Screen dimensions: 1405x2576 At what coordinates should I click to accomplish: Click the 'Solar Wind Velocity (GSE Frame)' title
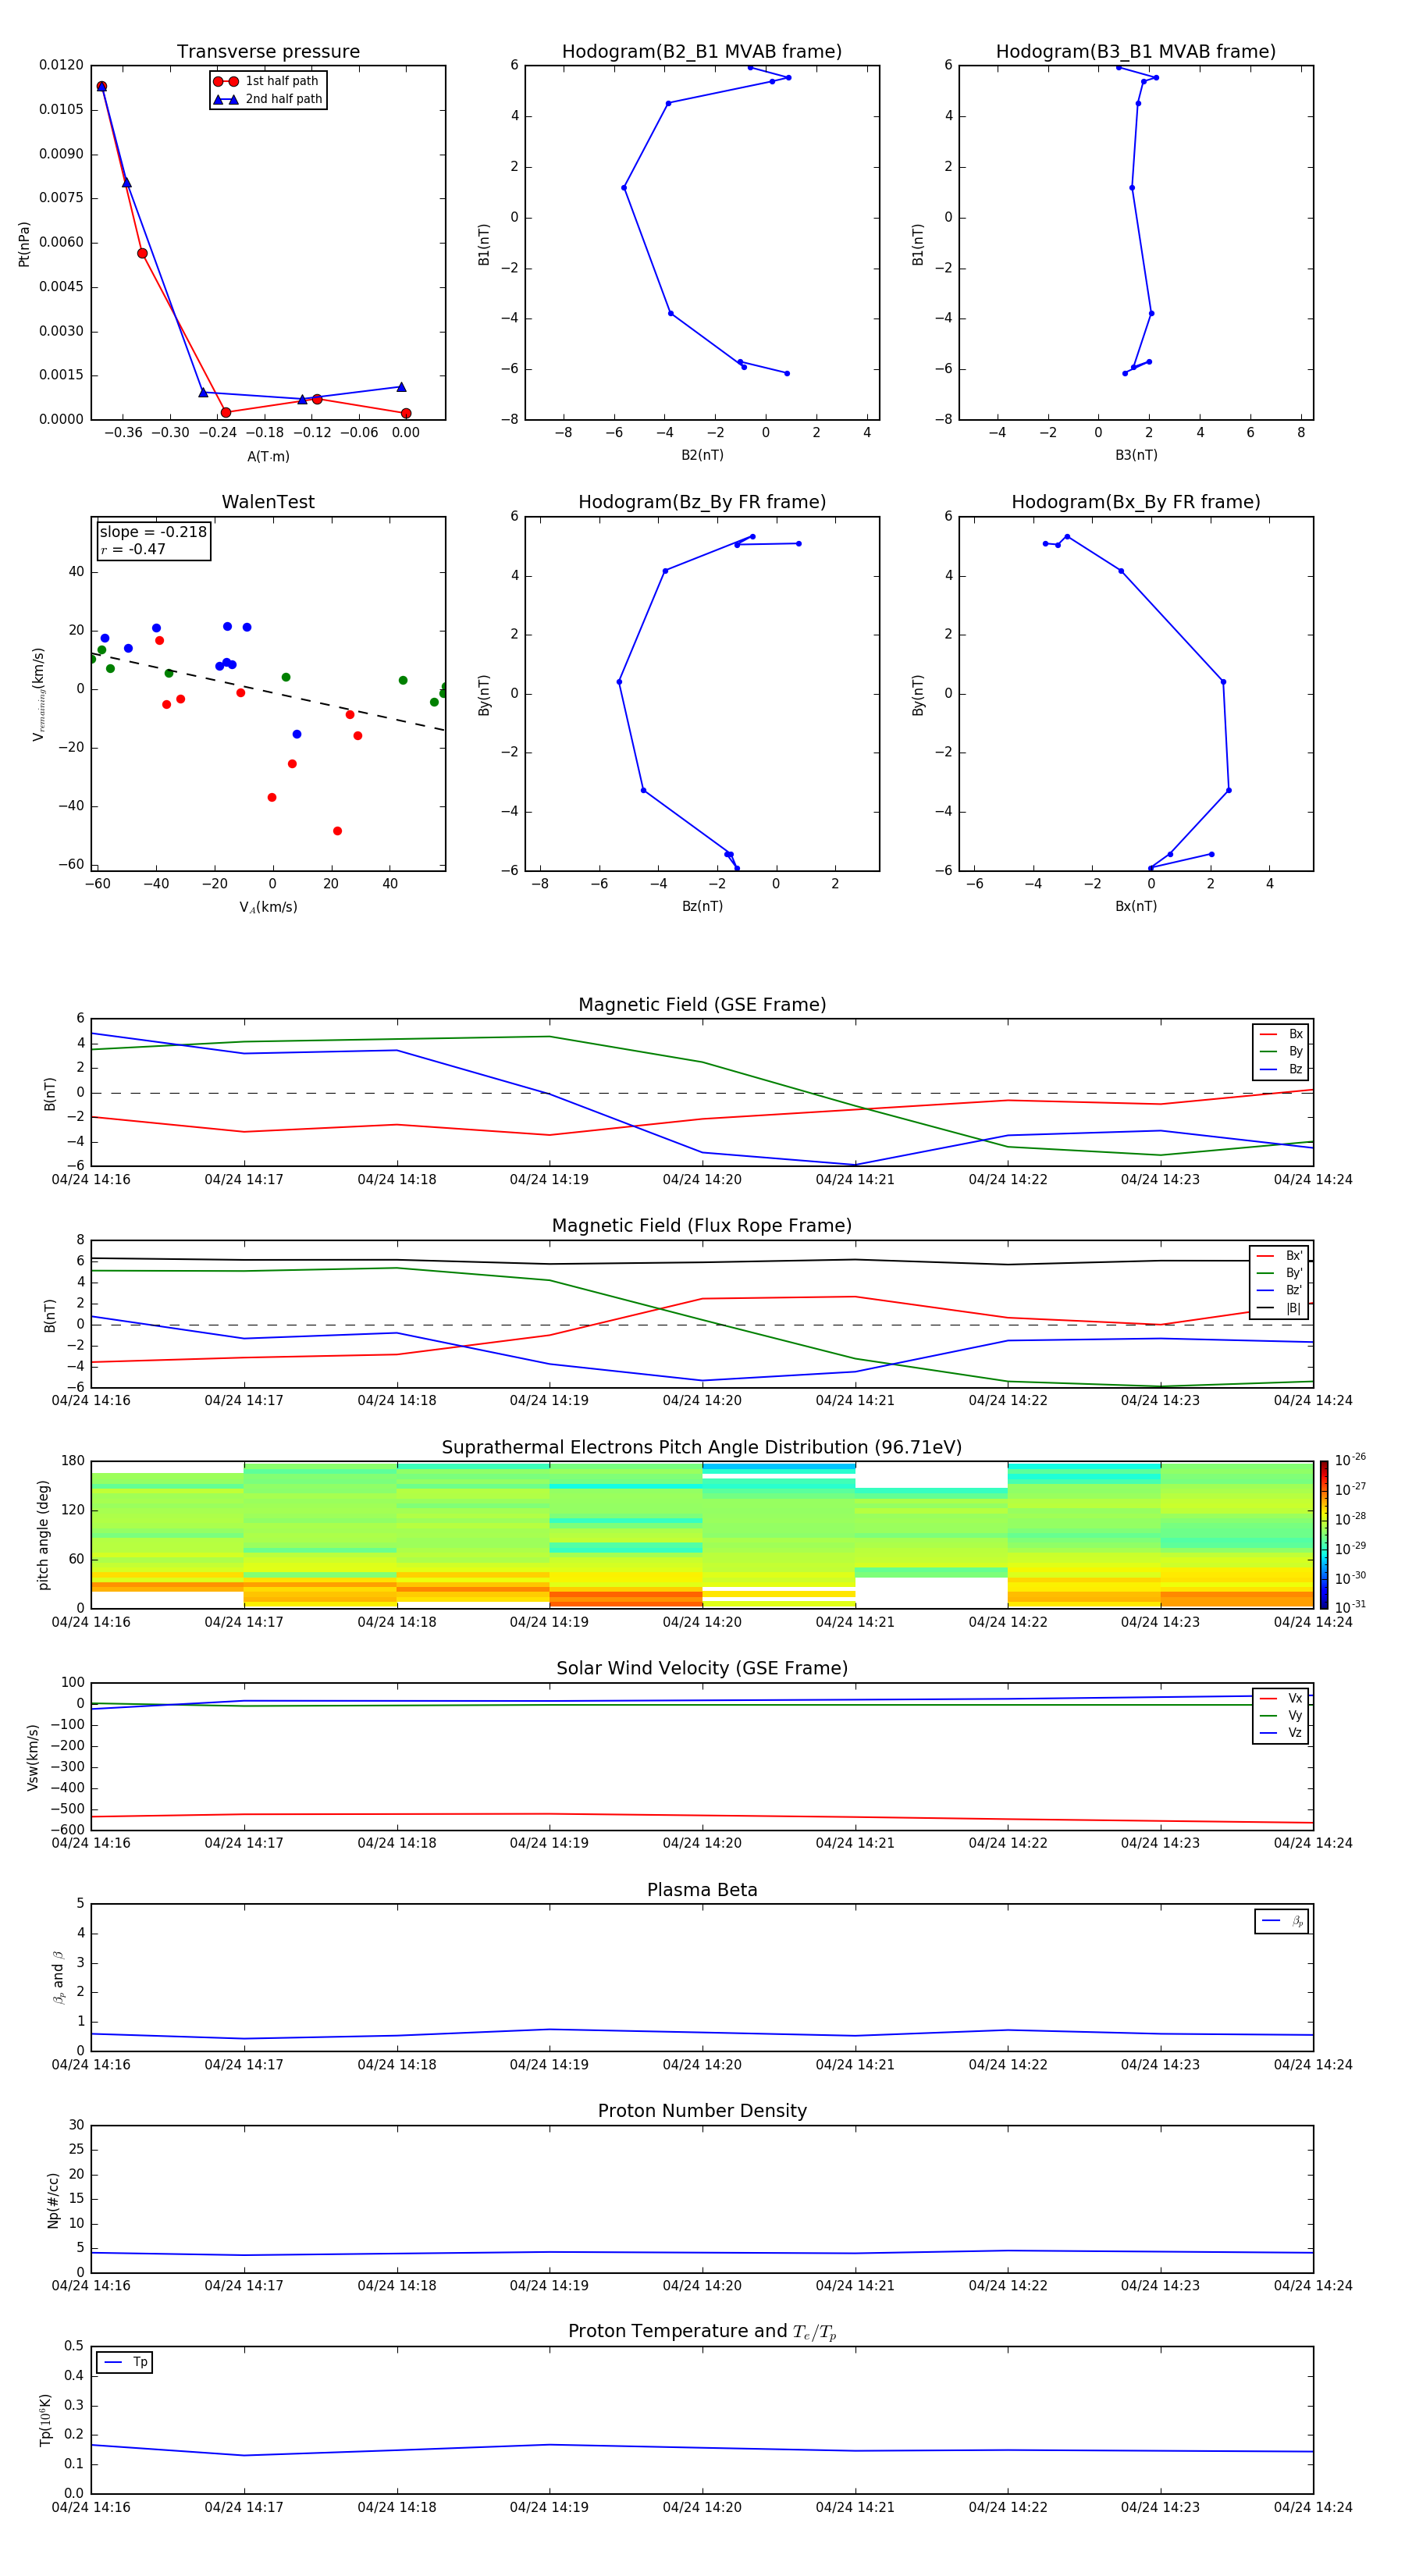(x=702, y=1668)
